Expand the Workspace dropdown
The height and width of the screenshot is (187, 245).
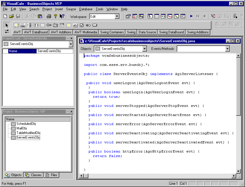[x=117, y=17]
